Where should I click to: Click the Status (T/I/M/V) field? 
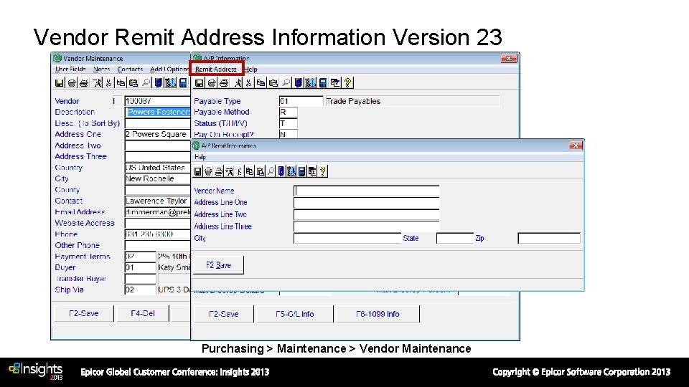289,123
